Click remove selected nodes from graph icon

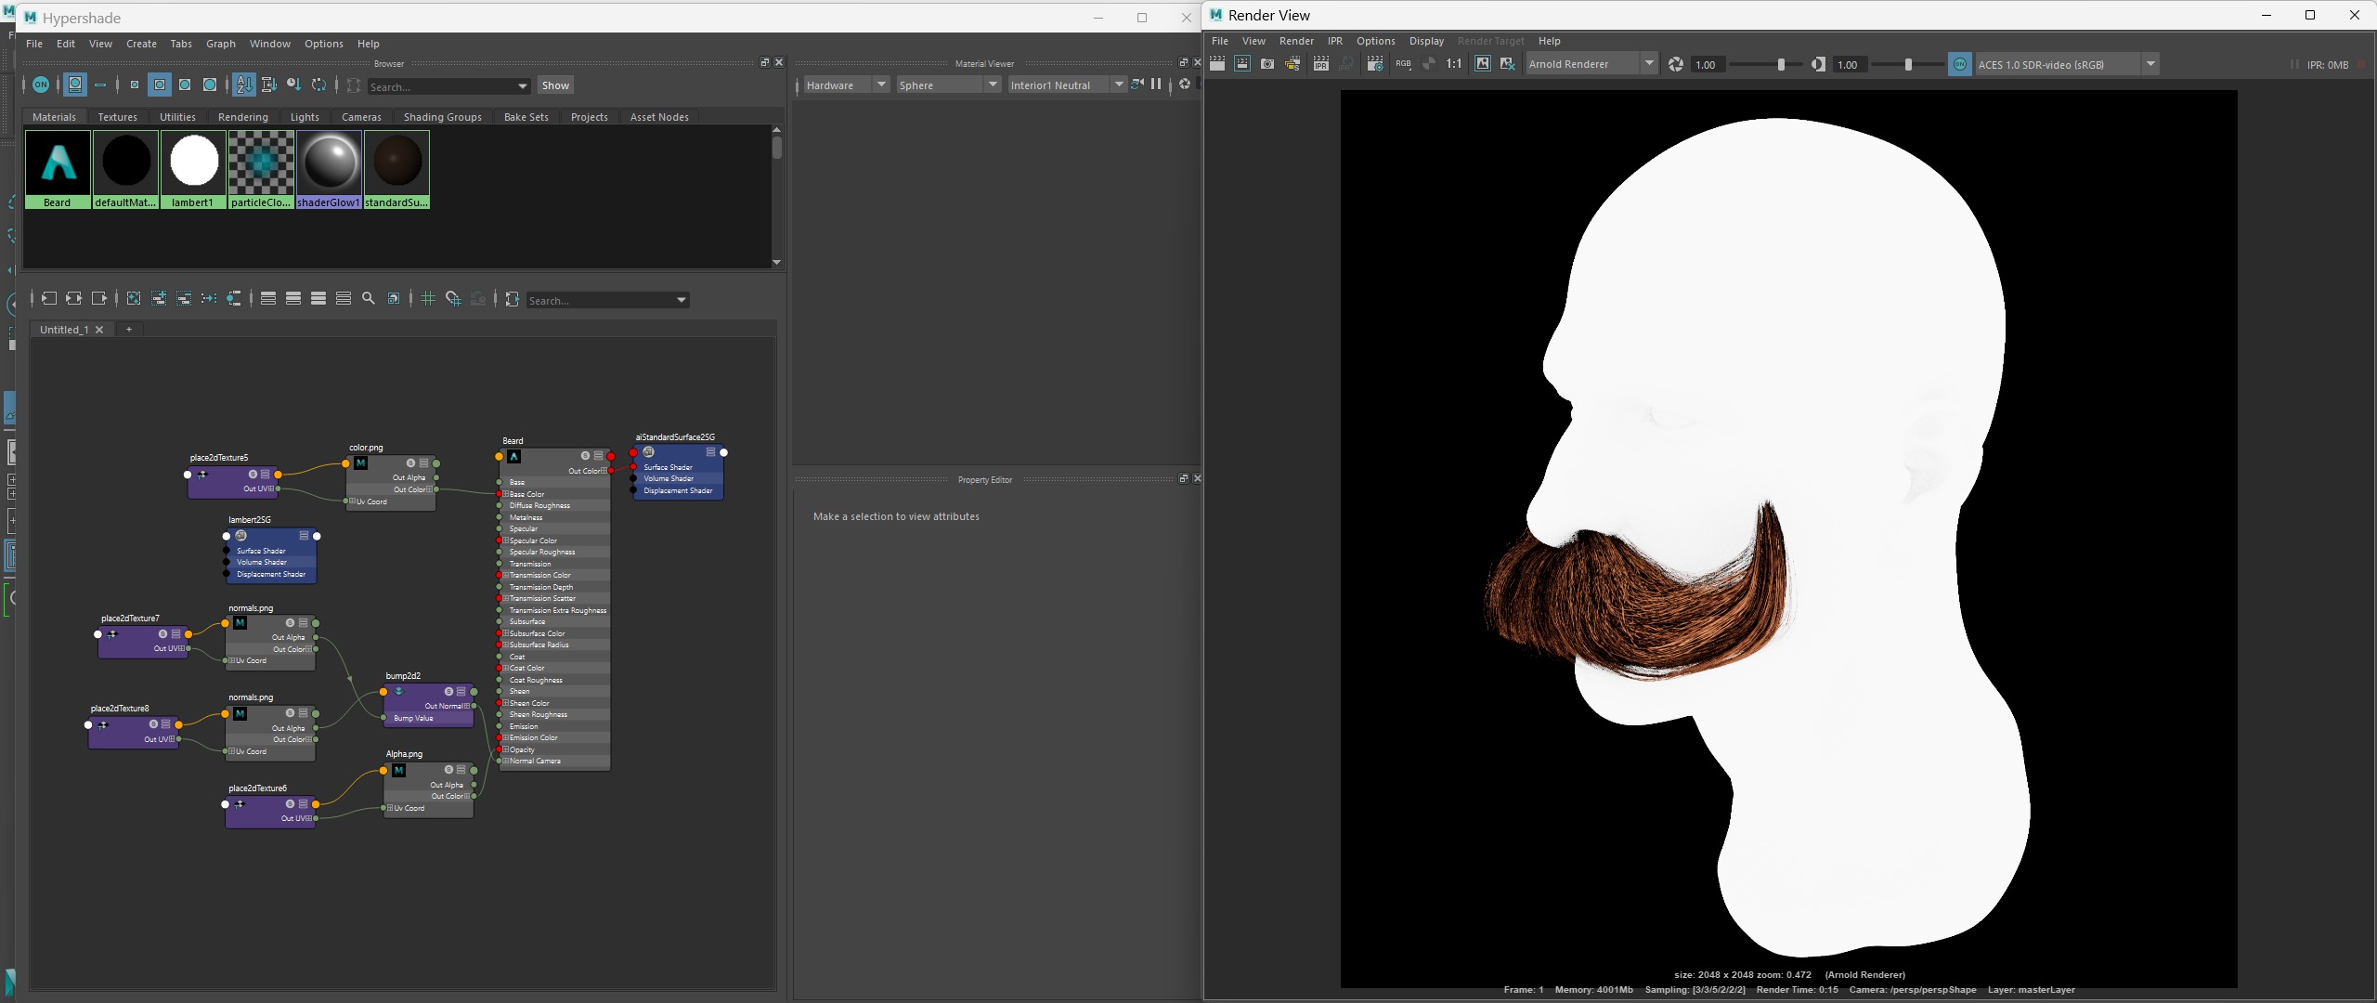tap(184, 298)
